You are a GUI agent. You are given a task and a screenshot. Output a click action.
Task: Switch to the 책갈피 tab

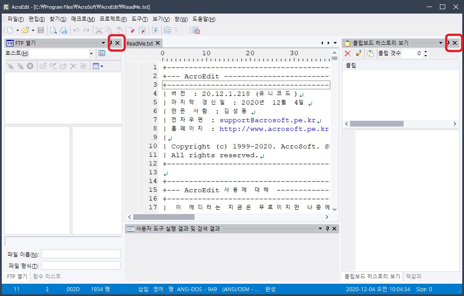pyautogui.click(x=414, y=276)
